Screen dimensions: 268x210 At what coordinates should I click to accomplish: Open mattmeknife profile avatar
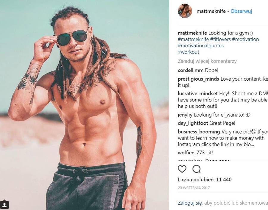click(x=185, y=11)
